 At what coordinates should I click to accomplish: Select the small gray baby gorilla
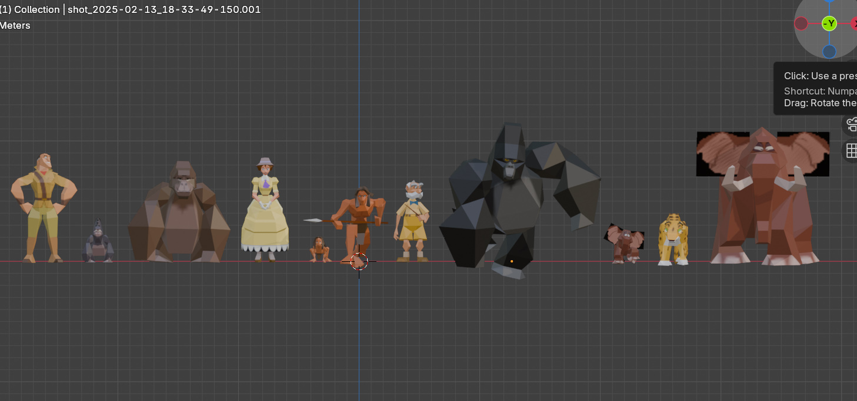pyautogui.click(x=98, y=241)
